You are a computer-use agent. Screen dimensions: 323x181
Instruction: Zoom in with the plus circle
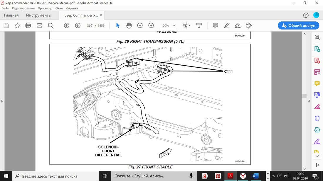tap(151, 25)
